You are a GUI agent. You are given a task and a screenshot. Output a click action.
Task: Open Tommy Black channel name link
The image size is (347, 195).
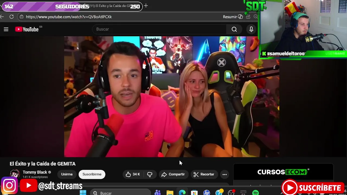point(35,172)
